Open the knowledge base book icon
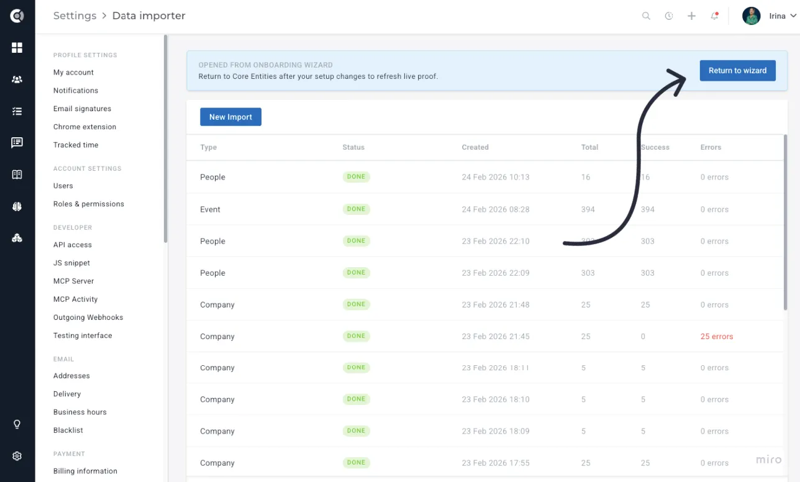The width and height of the screenshot is (800, 482). [x=17, y=175]
